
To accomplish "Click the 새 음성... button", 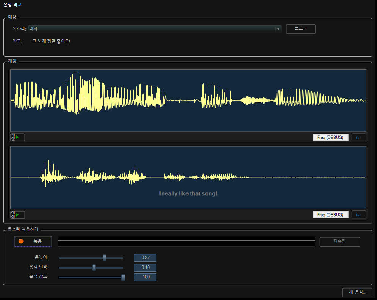I will click(x=357, y=292).
